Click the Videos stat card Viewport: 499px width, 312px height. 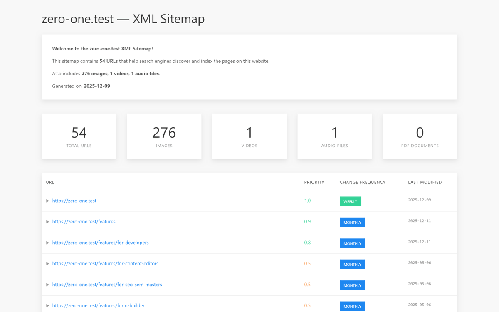[249, 136]
